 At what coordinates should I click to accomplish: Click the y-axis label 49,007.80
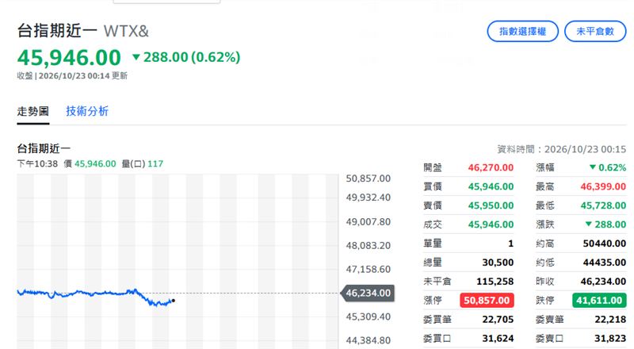pos(368,222)
